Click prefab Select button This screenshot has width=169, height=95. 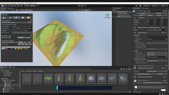(150, 15)
